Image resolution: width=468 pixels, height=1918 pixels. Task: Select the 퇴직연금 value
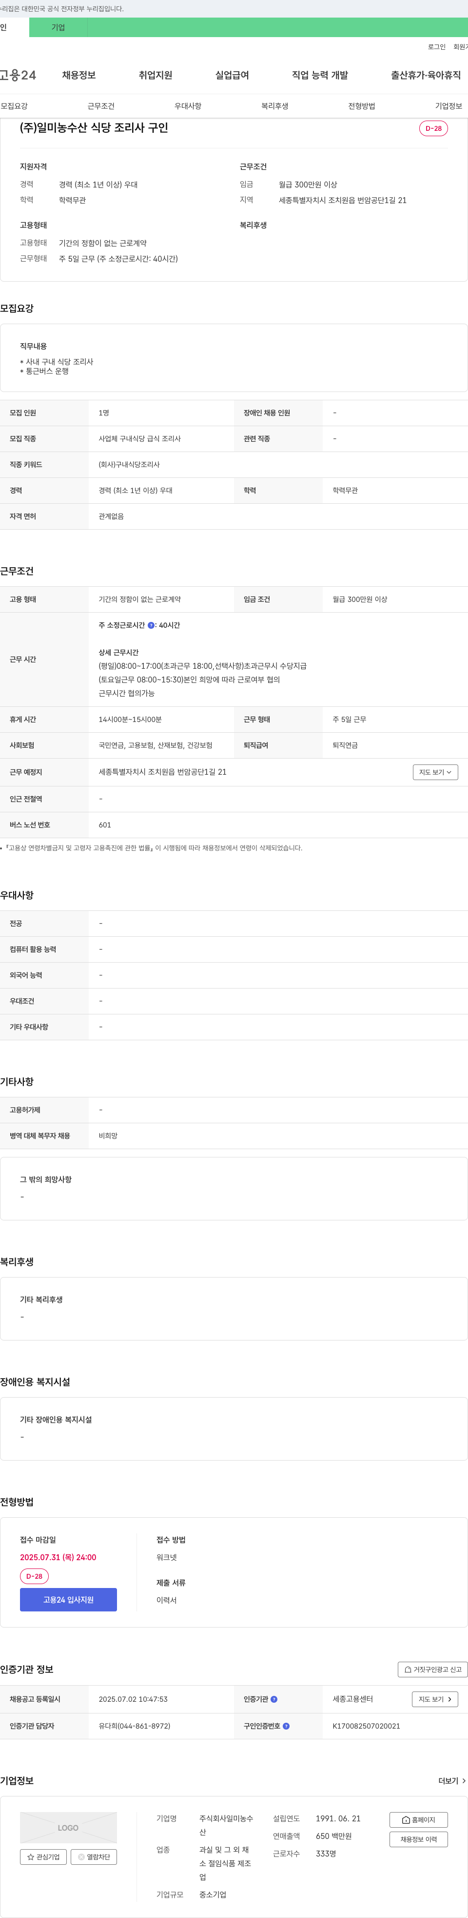coord(345,745)
